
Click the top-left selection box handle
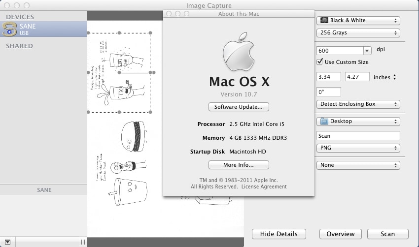coord(88,33)
